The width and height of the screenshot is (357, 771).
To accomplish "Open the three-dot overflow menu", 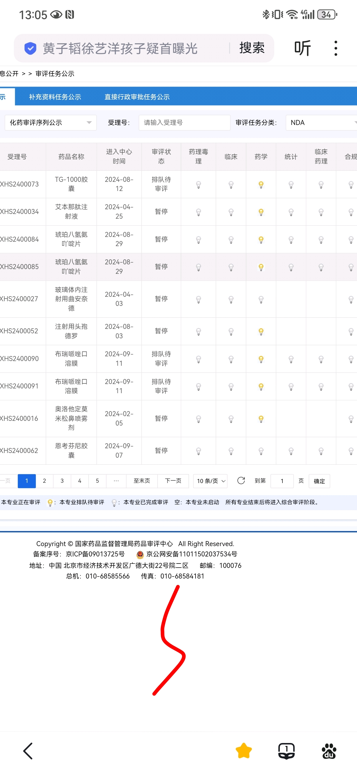I will (x=336, y=48).
